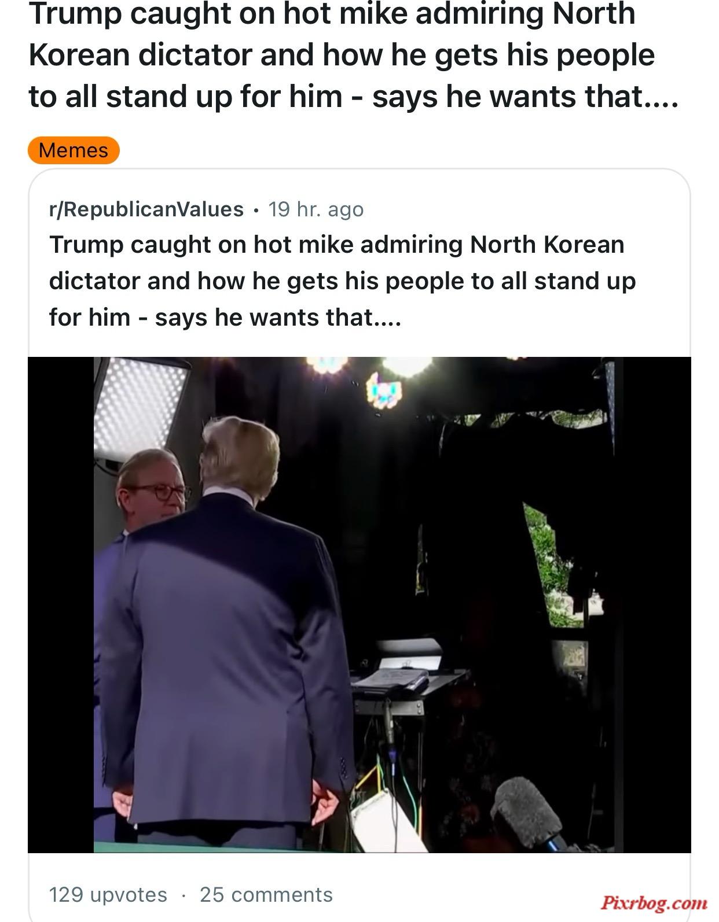Open the r/RepublicanValues subreddit link
Image resolution: width=719 pixels, height=922 pixels.
[x=146, y=209]
